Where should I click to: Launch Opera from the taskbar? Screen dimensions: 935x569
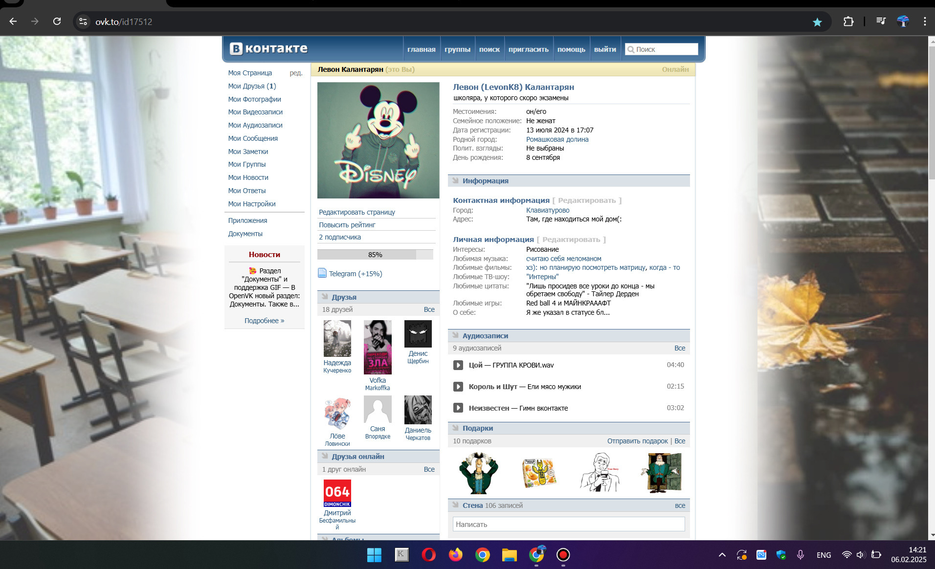pyautogui.click(x=429, y=555)
